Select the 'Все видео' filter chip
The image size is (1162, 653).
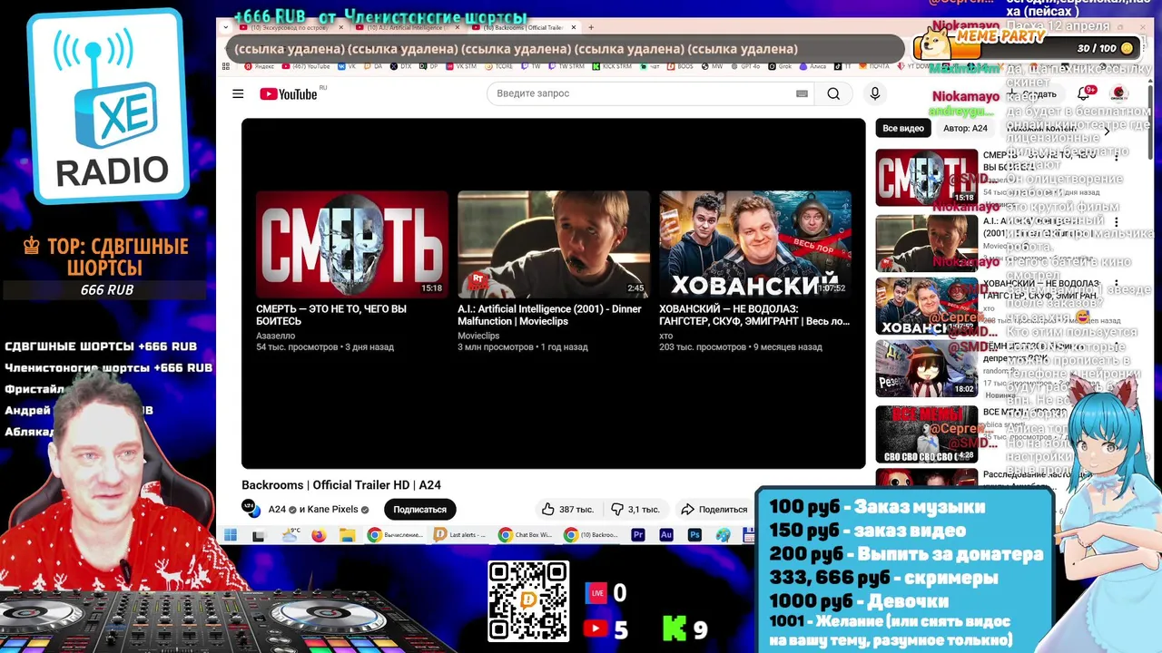coord(903,129)
